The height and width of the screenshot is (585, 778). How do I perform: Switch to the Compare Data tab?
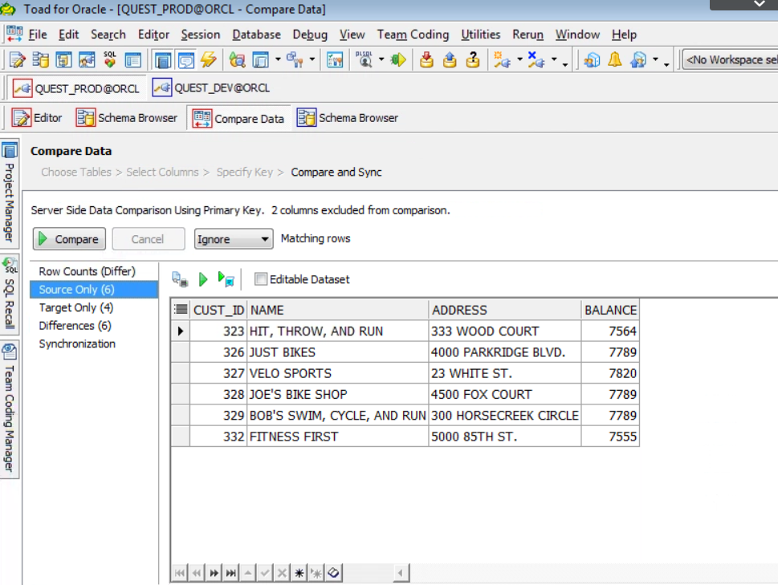tap(238, 119)
